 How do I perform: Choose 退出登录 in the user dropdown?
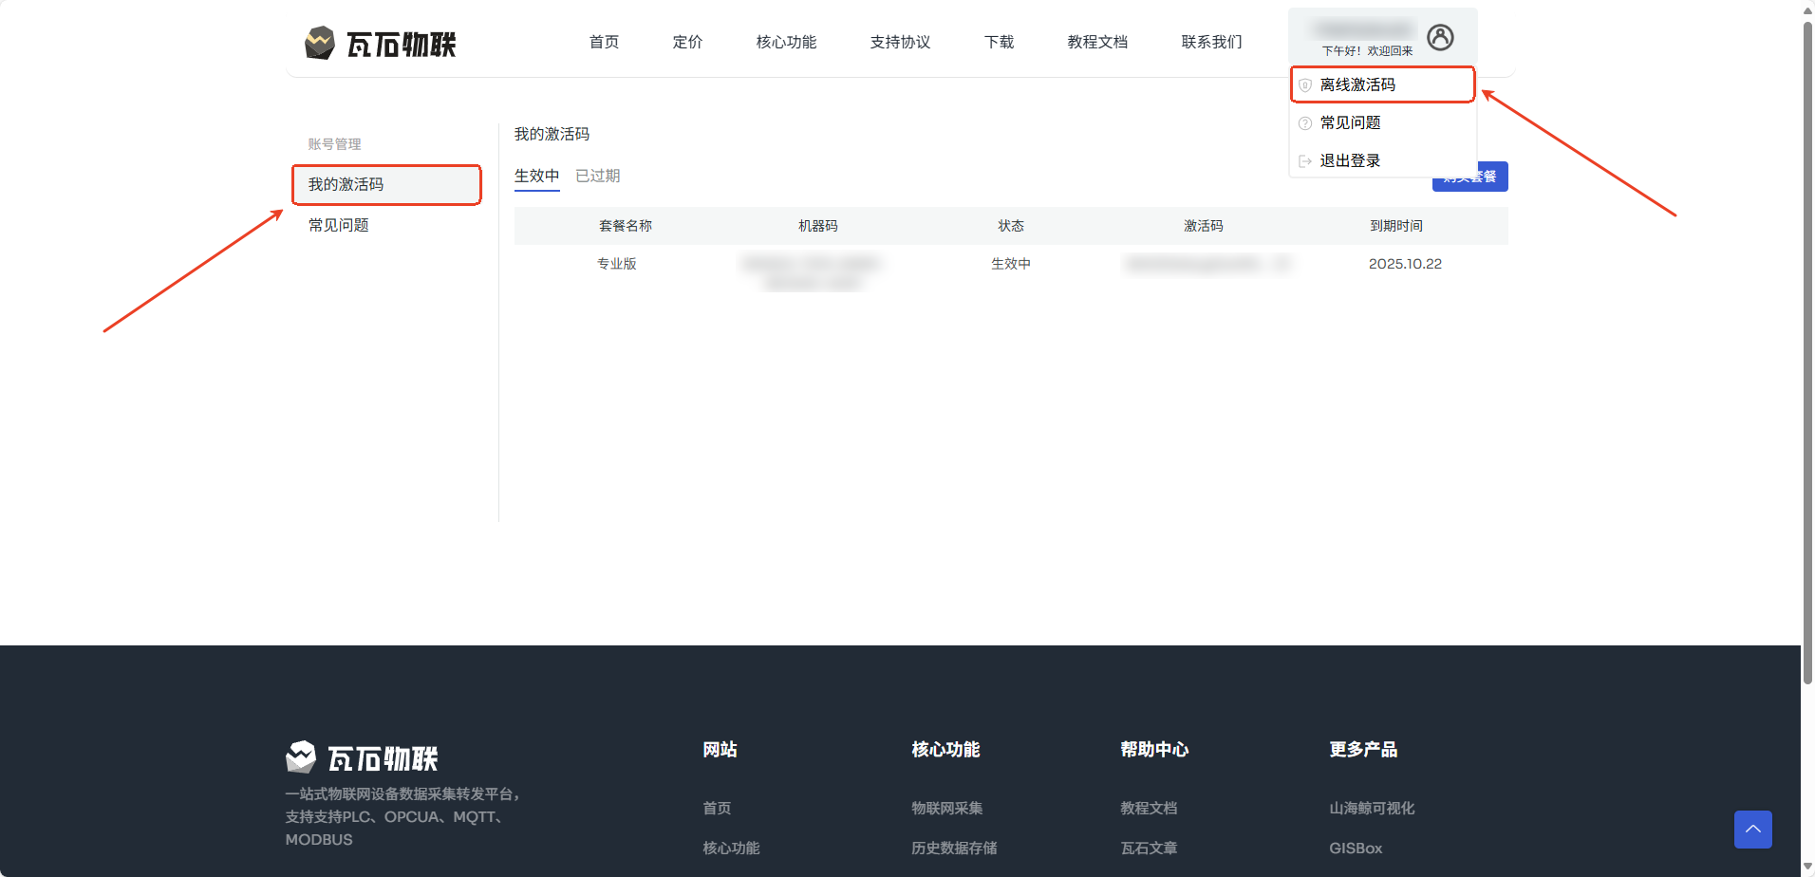[x=1350, y=161]
